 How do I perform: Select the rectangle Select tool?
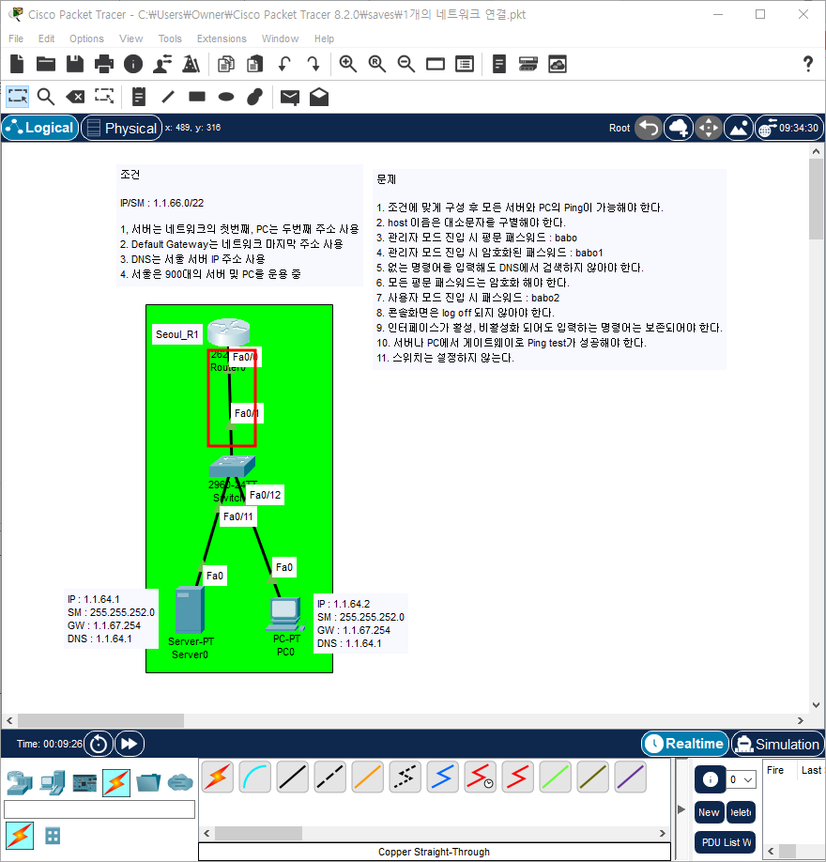(x=18, y=97)
